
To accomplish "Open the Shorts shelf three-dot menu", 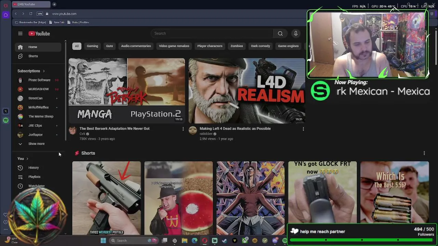I will pyautogui.click(x=424, y=153).
